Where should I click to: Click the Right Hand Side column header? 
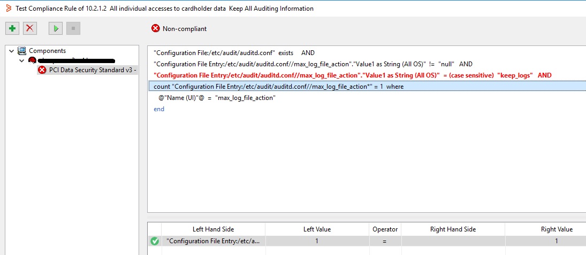453,229
